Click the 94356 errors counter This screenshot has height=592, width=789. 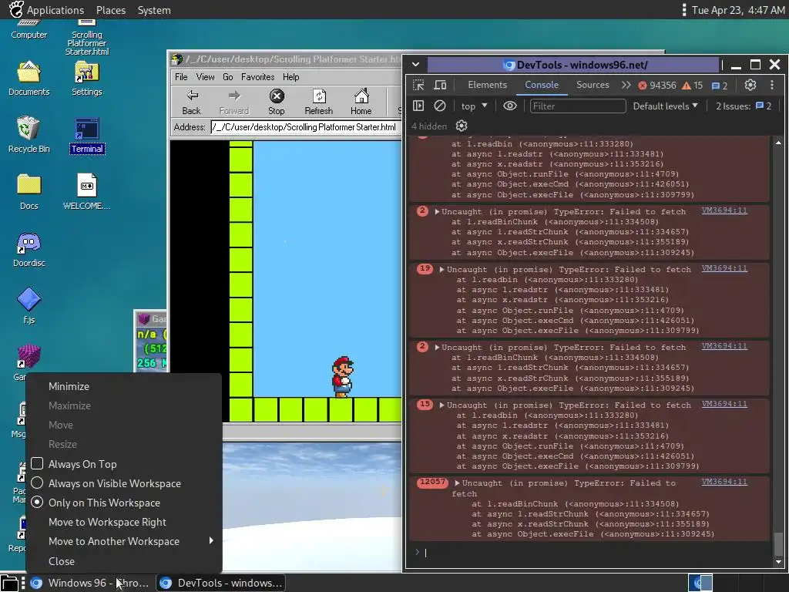point(657,86)
